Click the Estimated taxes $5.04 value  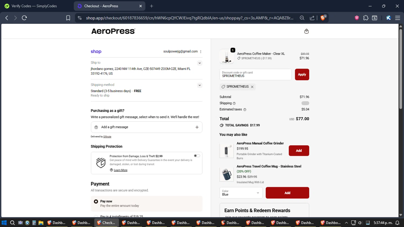[x=305, y=109]
